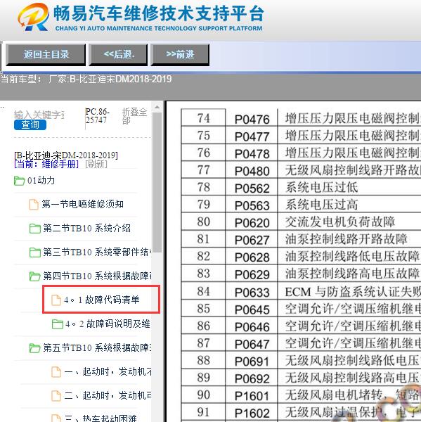
Task: Click row number 84 cell
Action: 203,291
